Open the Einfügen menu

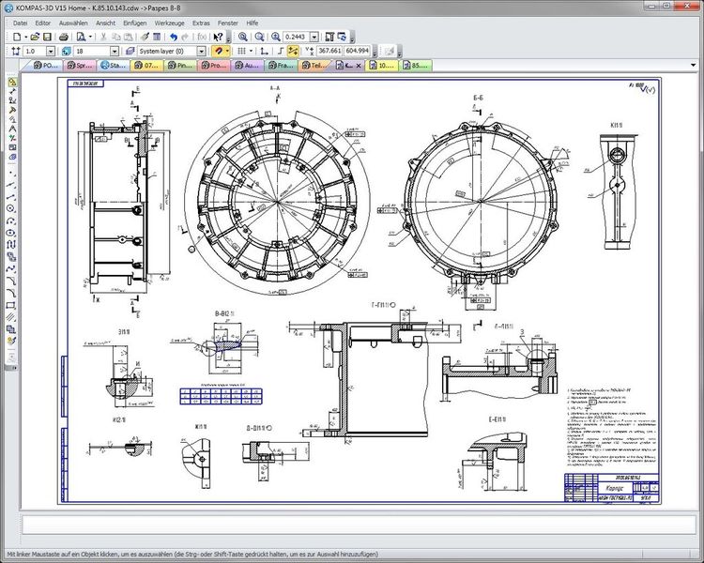[134, 22]
